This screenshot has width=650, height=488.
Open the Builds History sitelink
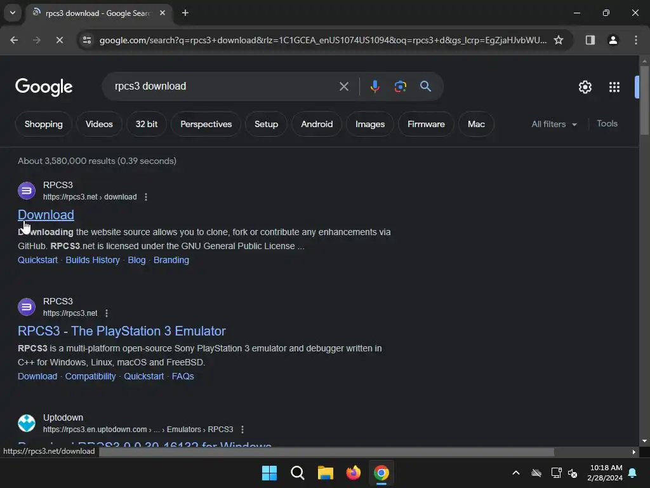(93, 260)
